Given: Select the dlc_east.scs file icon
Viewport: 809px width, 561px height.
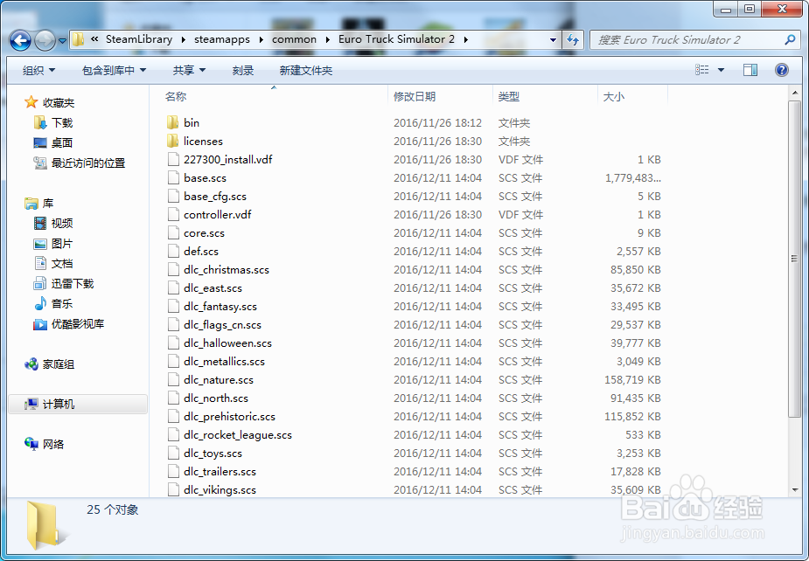Looking at the screenshot, I should click(173, 288).
